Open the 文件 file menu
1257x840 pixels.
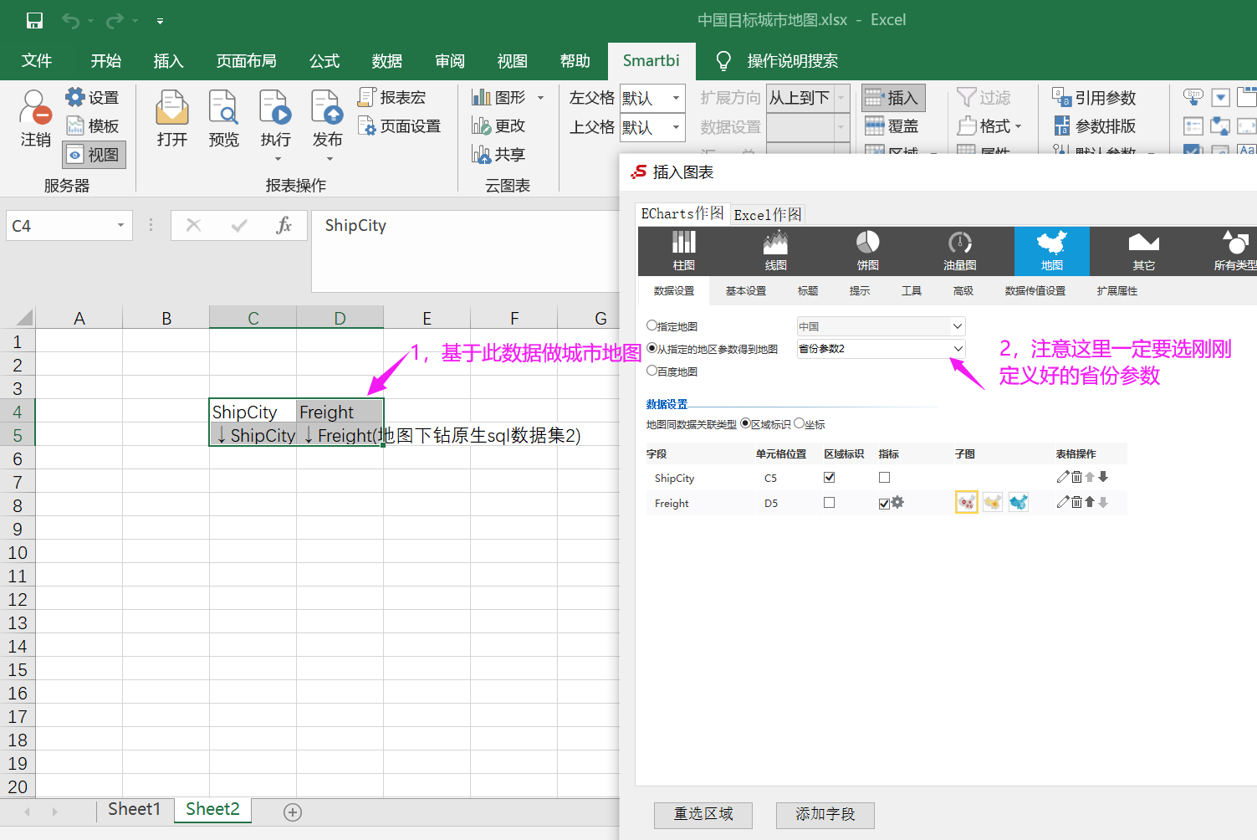coord(37,60)
